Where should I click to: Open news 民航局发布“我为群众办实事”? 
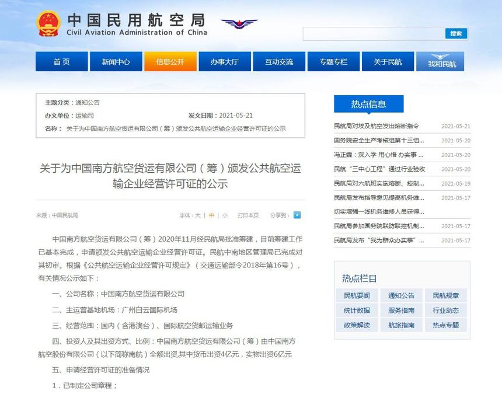pyautogui.click(x=379, y=240)
